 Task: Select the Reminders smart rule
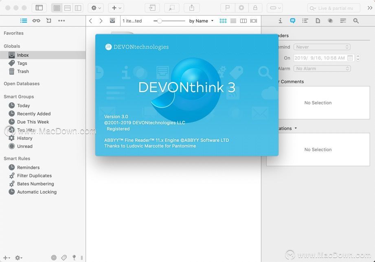[43, 167]
